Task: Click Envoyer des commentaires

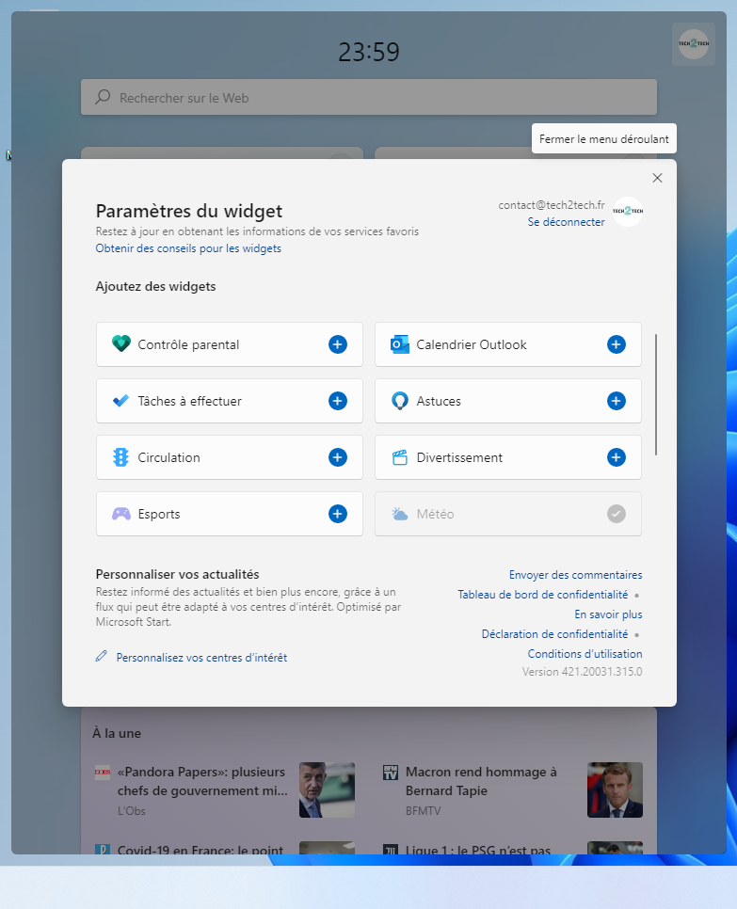Action: pyautogui.click(x=575, y=575)
